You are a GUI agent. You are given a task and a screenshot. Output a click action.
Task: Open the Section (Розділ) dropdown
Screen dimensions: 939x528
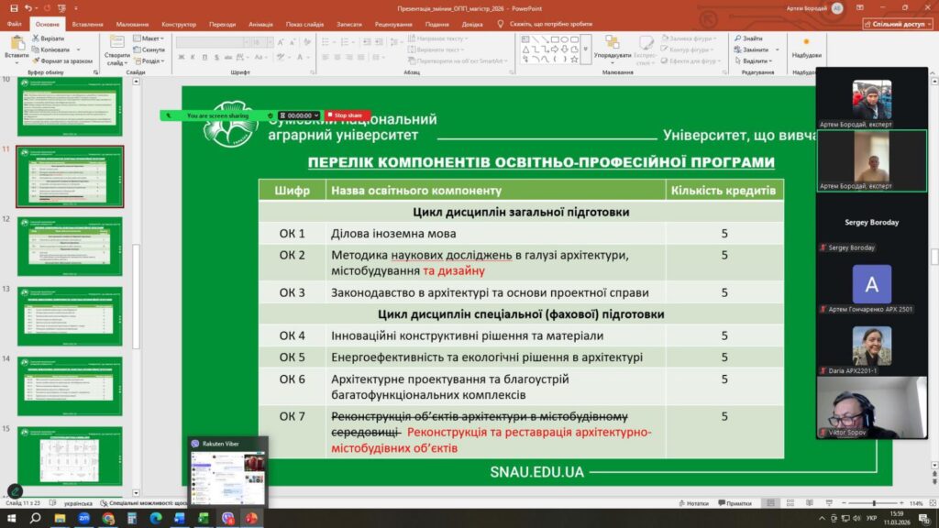152,60
